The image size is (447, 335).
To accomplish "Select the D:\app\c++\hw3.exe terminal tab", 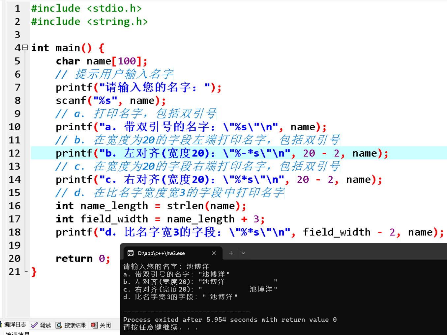I will [x=172, y=253].
